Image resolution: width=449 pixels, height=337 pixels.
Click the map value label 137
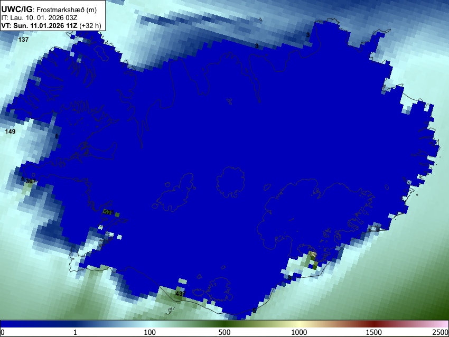pyautogui.click(x=23, y=40)
